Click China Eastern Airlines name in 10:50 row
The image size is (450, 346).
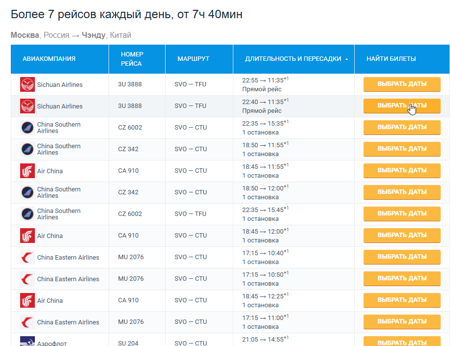pos(68,279)
